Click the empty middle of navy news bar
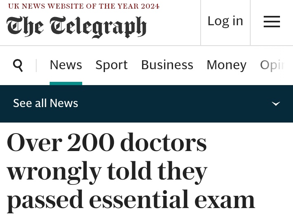The image size is (293, 217). pos(171,103)
